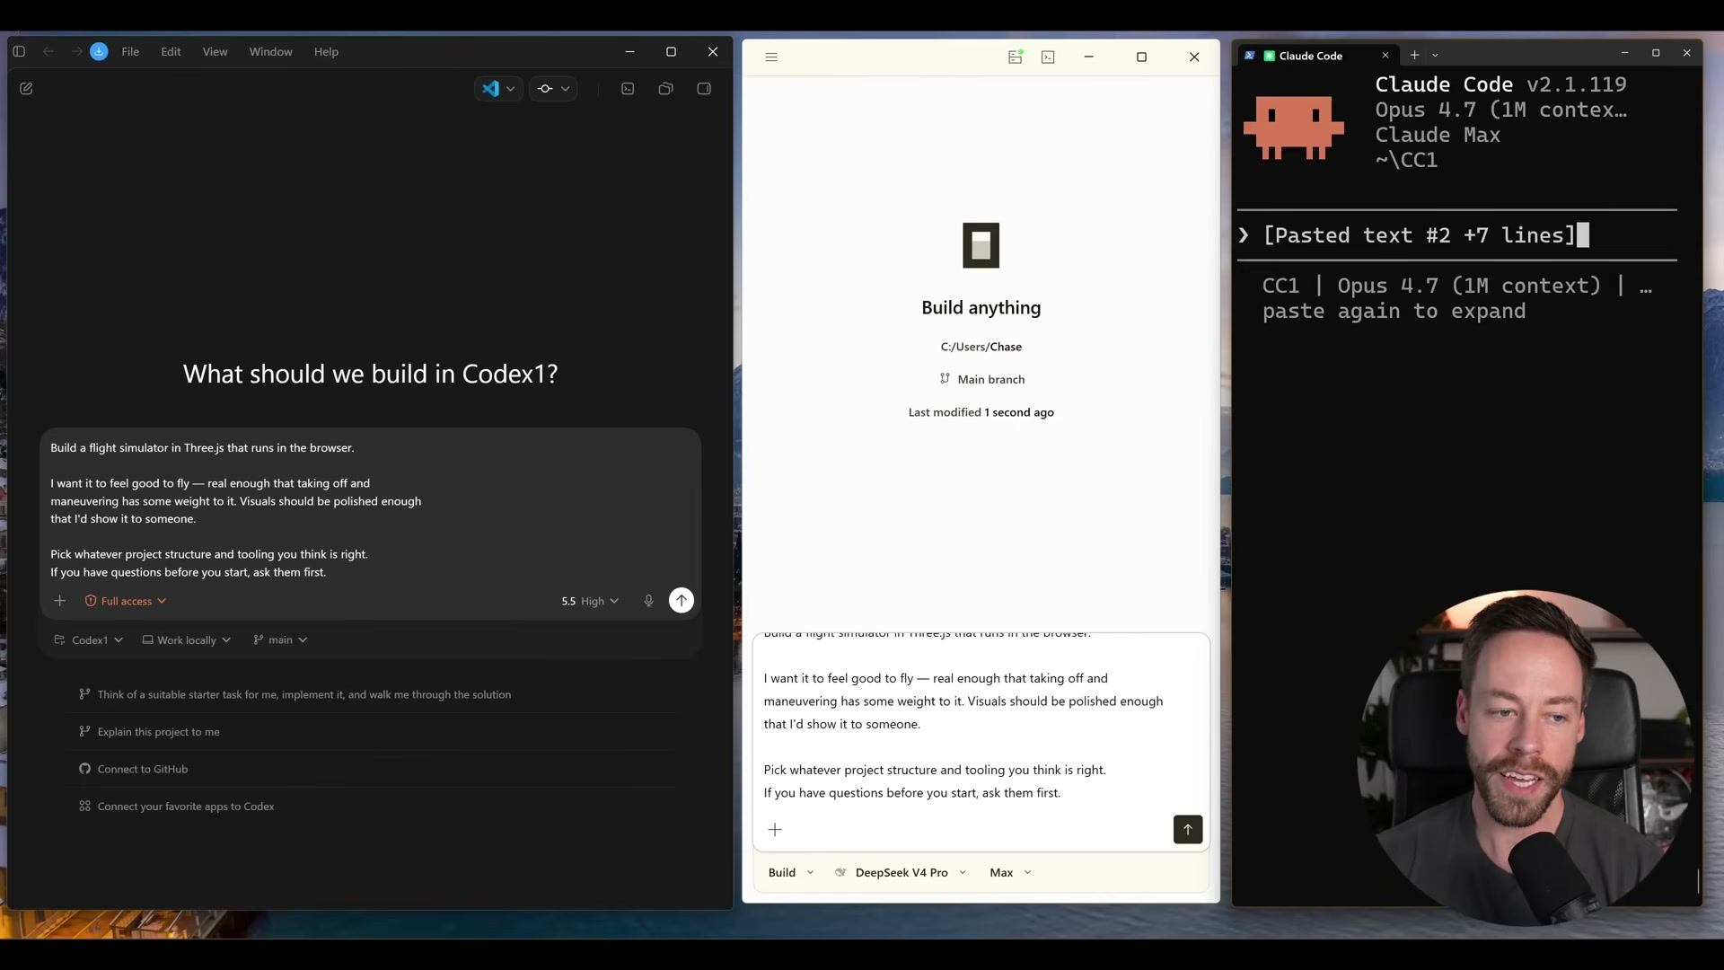1724x970 pixels.
Task: Open the View menu
Action: click(215, 51)
